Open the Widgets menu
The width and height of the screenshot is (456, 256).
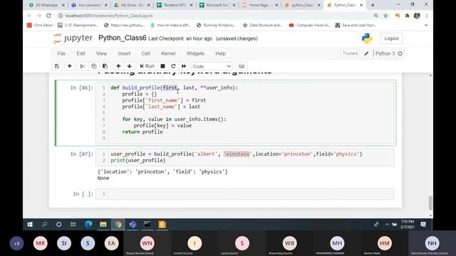coord(195,53)
